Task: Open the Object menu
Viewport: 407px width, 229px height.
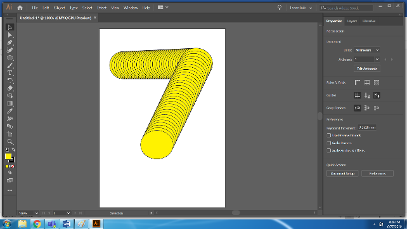Action: click(x=59, y=8)
